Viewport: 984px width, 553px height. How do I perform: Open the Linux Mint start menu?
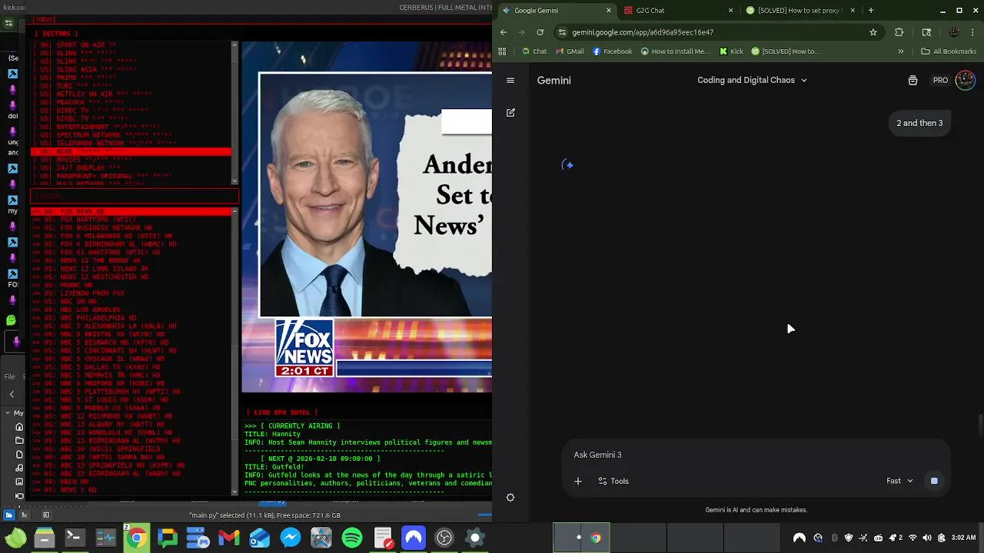[x=15, y=538]
